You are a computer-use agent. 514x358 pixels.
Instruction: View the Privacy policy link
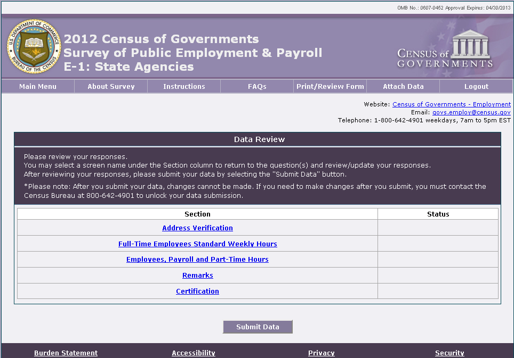(x=321, y=353)
